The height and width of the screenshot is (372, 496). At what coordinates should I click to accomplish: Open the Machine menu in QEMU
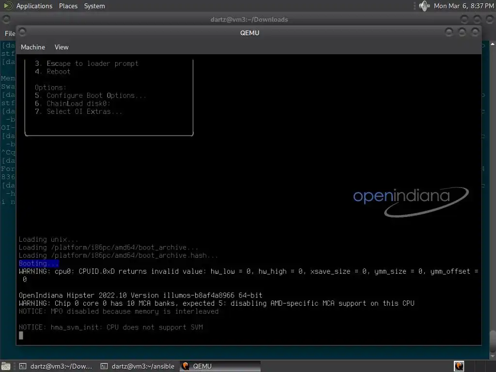(x=33, y=47)
